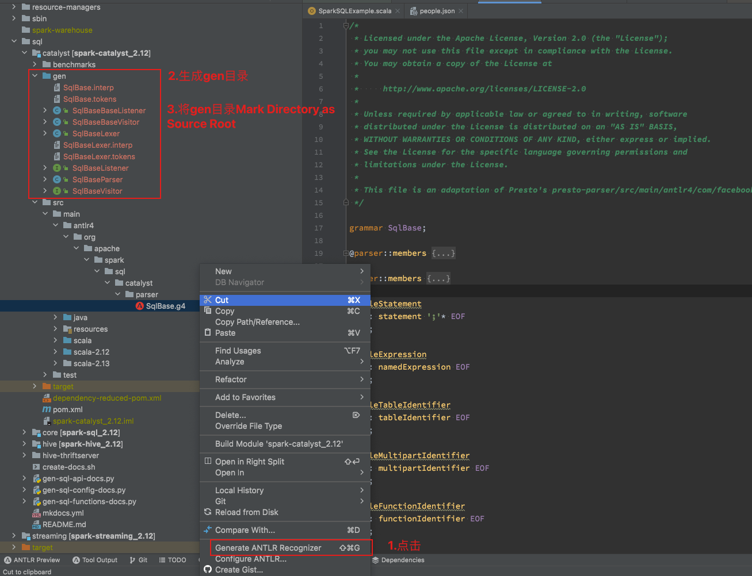Expand SqlBaseBaseListener tree node
The width and height of the screenshot is (752, 576).
point(45,110)
